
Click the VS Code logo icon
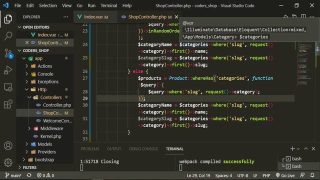click(5, 5)
